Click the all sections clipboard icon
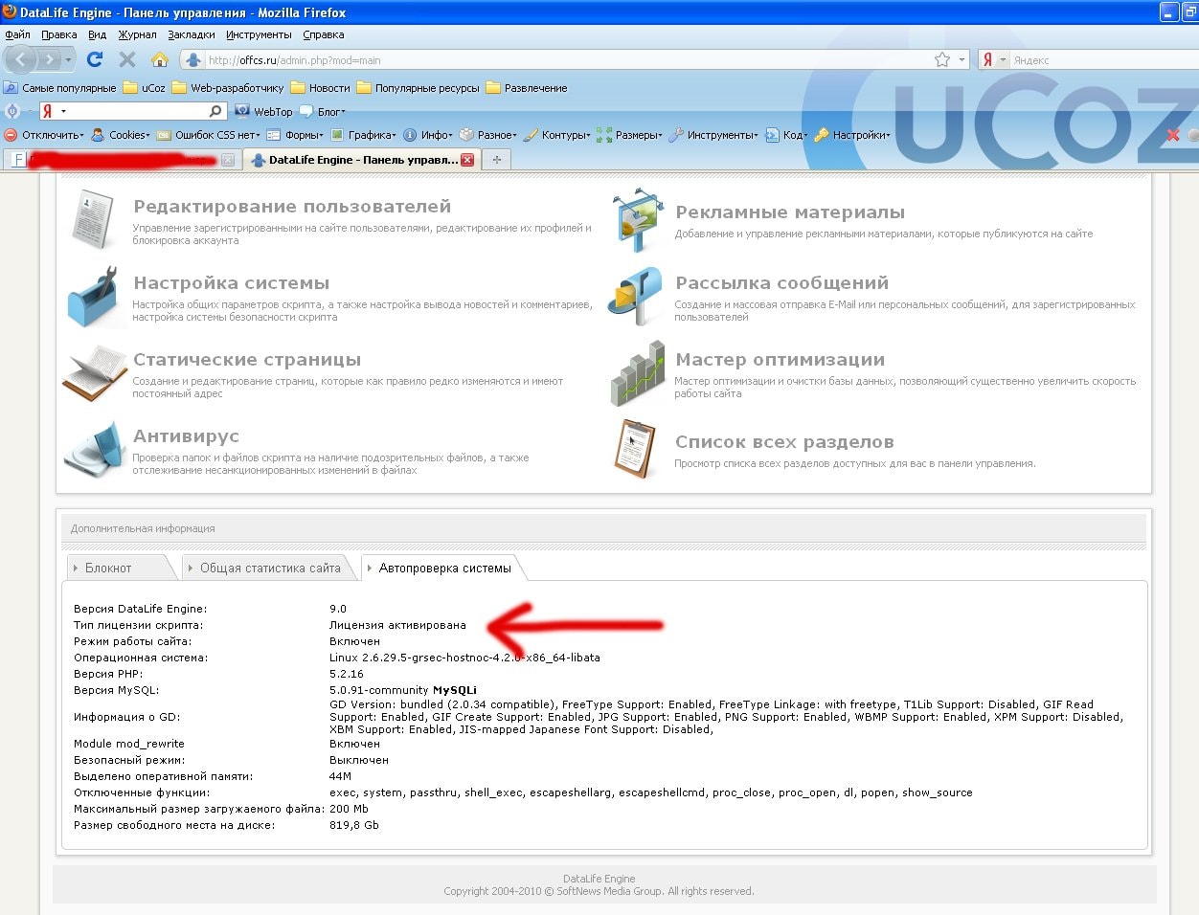The height and width of the screenshot is (915, 1199). coord(635,449)
